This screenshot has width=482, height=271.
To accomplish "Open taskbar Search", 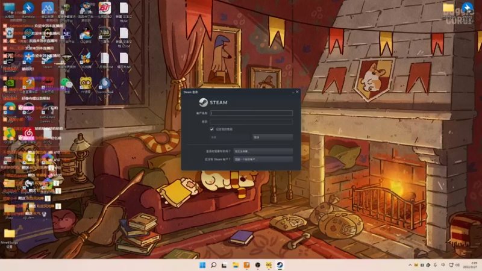I will [213, 265].
